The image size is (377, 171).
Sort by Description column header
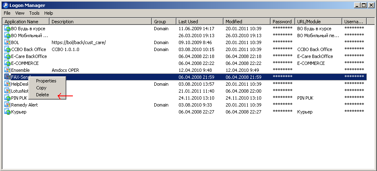[x=101, y=22]
